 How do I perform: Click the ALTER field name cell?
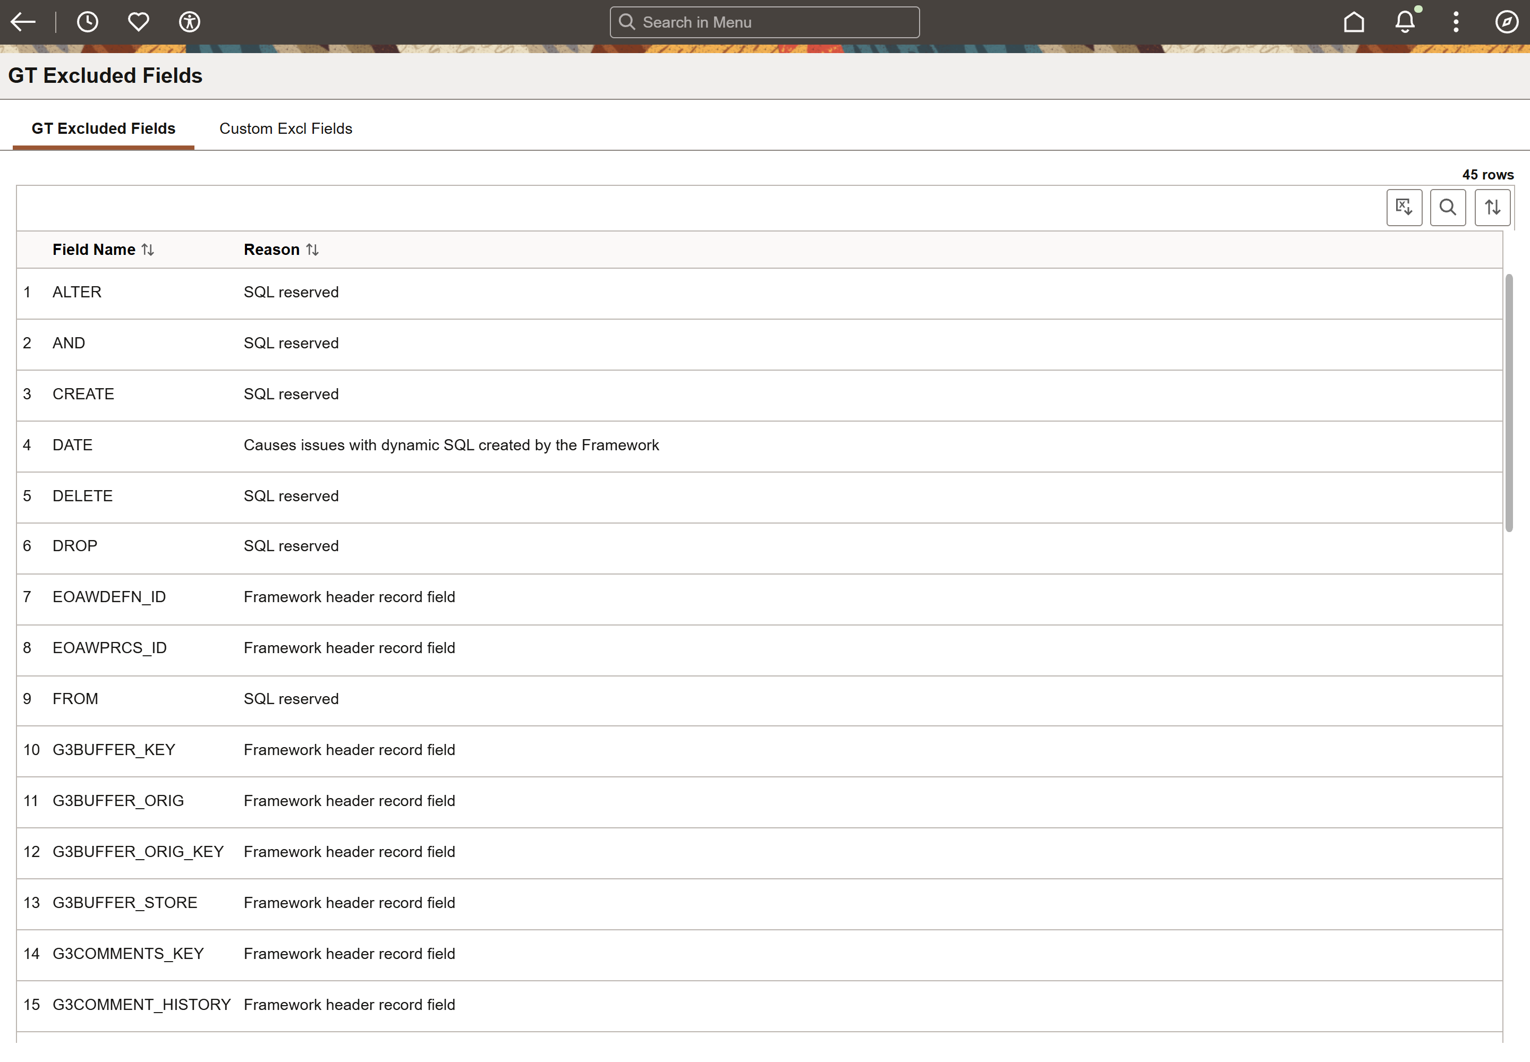77,292
